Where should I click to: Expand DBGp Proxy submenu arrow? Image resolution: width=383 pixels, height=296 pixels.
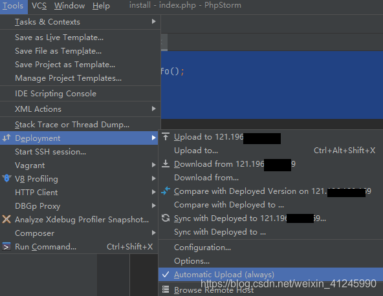(153, 206)
